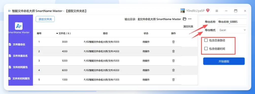255x94 pixels.
Task: Click file name cell 4333
Action: coord(64,51)
